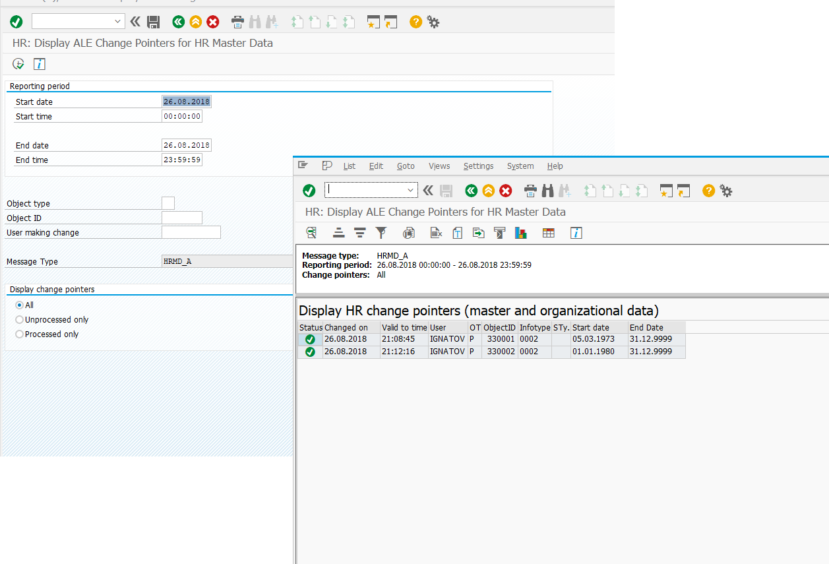Image resolution: width=829 pixels, height=564 pixels.
Task: Select the All change pointers radio button
Action: click(x=19, y=305)
